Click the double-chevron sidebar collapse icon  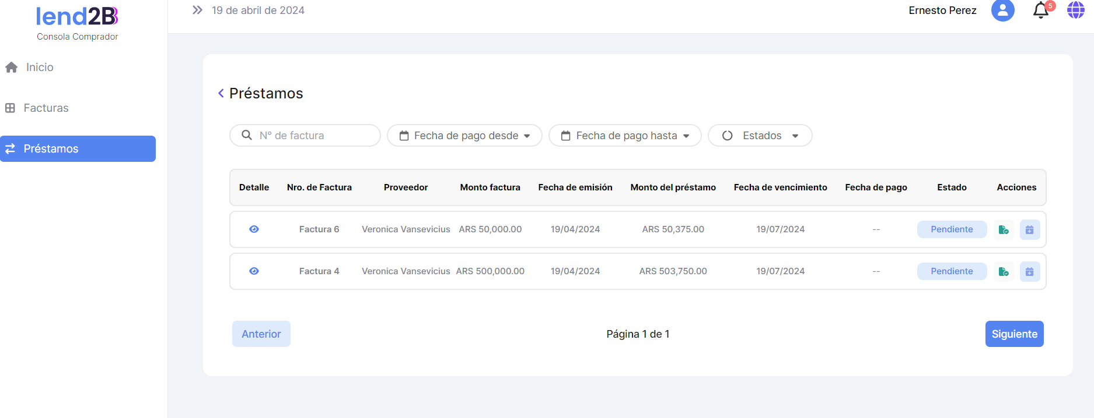coord(197,10)
